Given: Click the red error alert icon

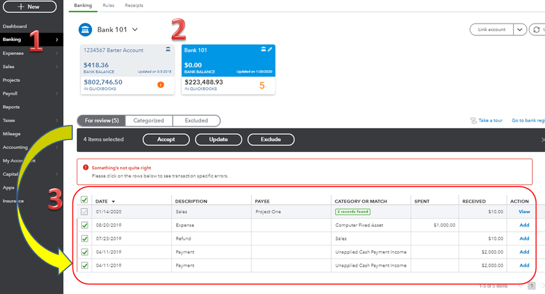Looking at the screenshot, I should (x=86, y=167).
